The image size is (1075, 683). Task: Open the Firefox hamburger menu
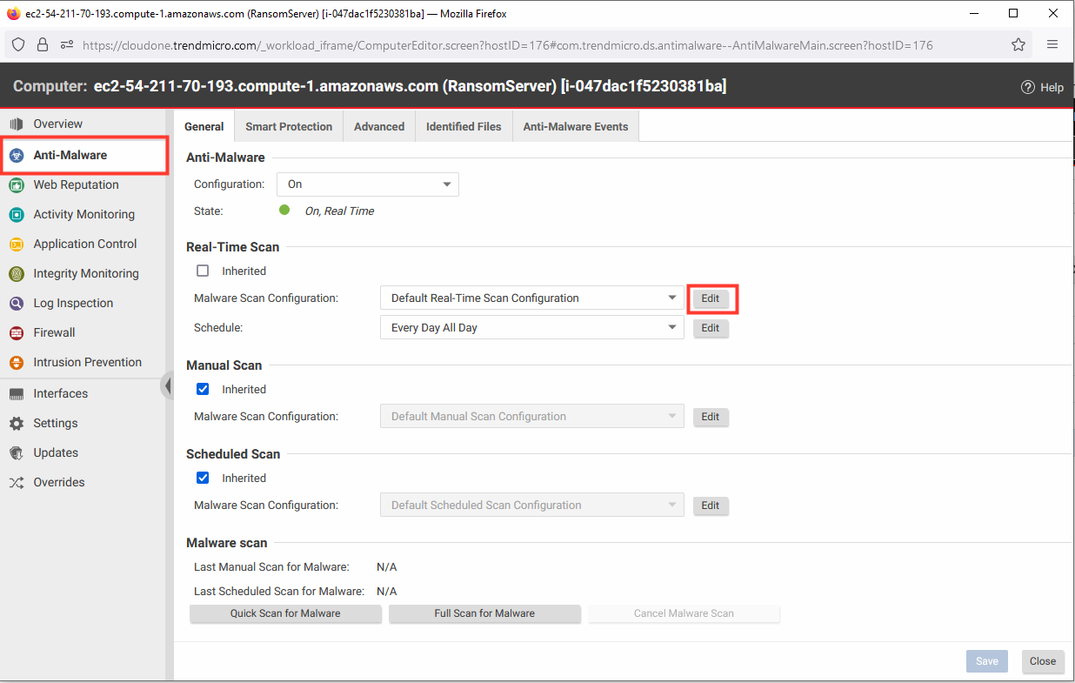(1052, 45)
